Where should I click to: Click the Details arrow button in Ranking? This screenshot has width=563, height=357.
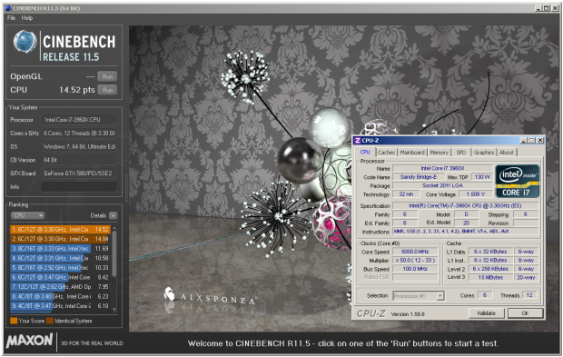click(114, 215)
